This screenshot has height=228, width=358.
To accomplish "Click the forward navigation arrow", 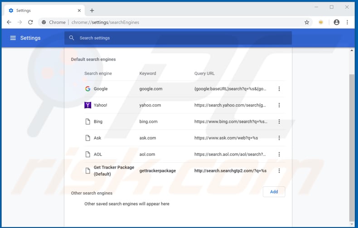I will 19,22.
